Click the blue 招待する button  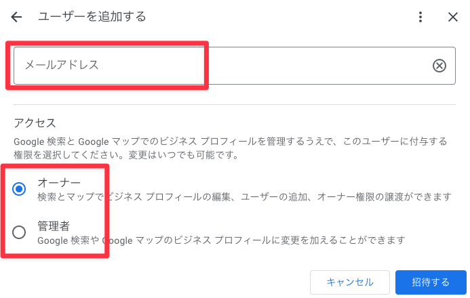[x=431, y=282]
